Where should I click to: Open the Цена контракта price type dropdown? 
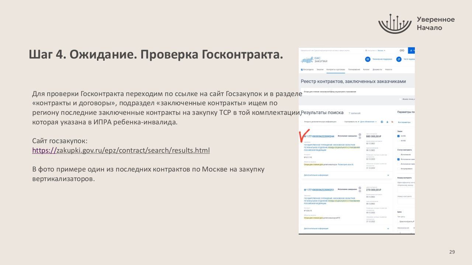pyautogui.click(x=406, y=222)
